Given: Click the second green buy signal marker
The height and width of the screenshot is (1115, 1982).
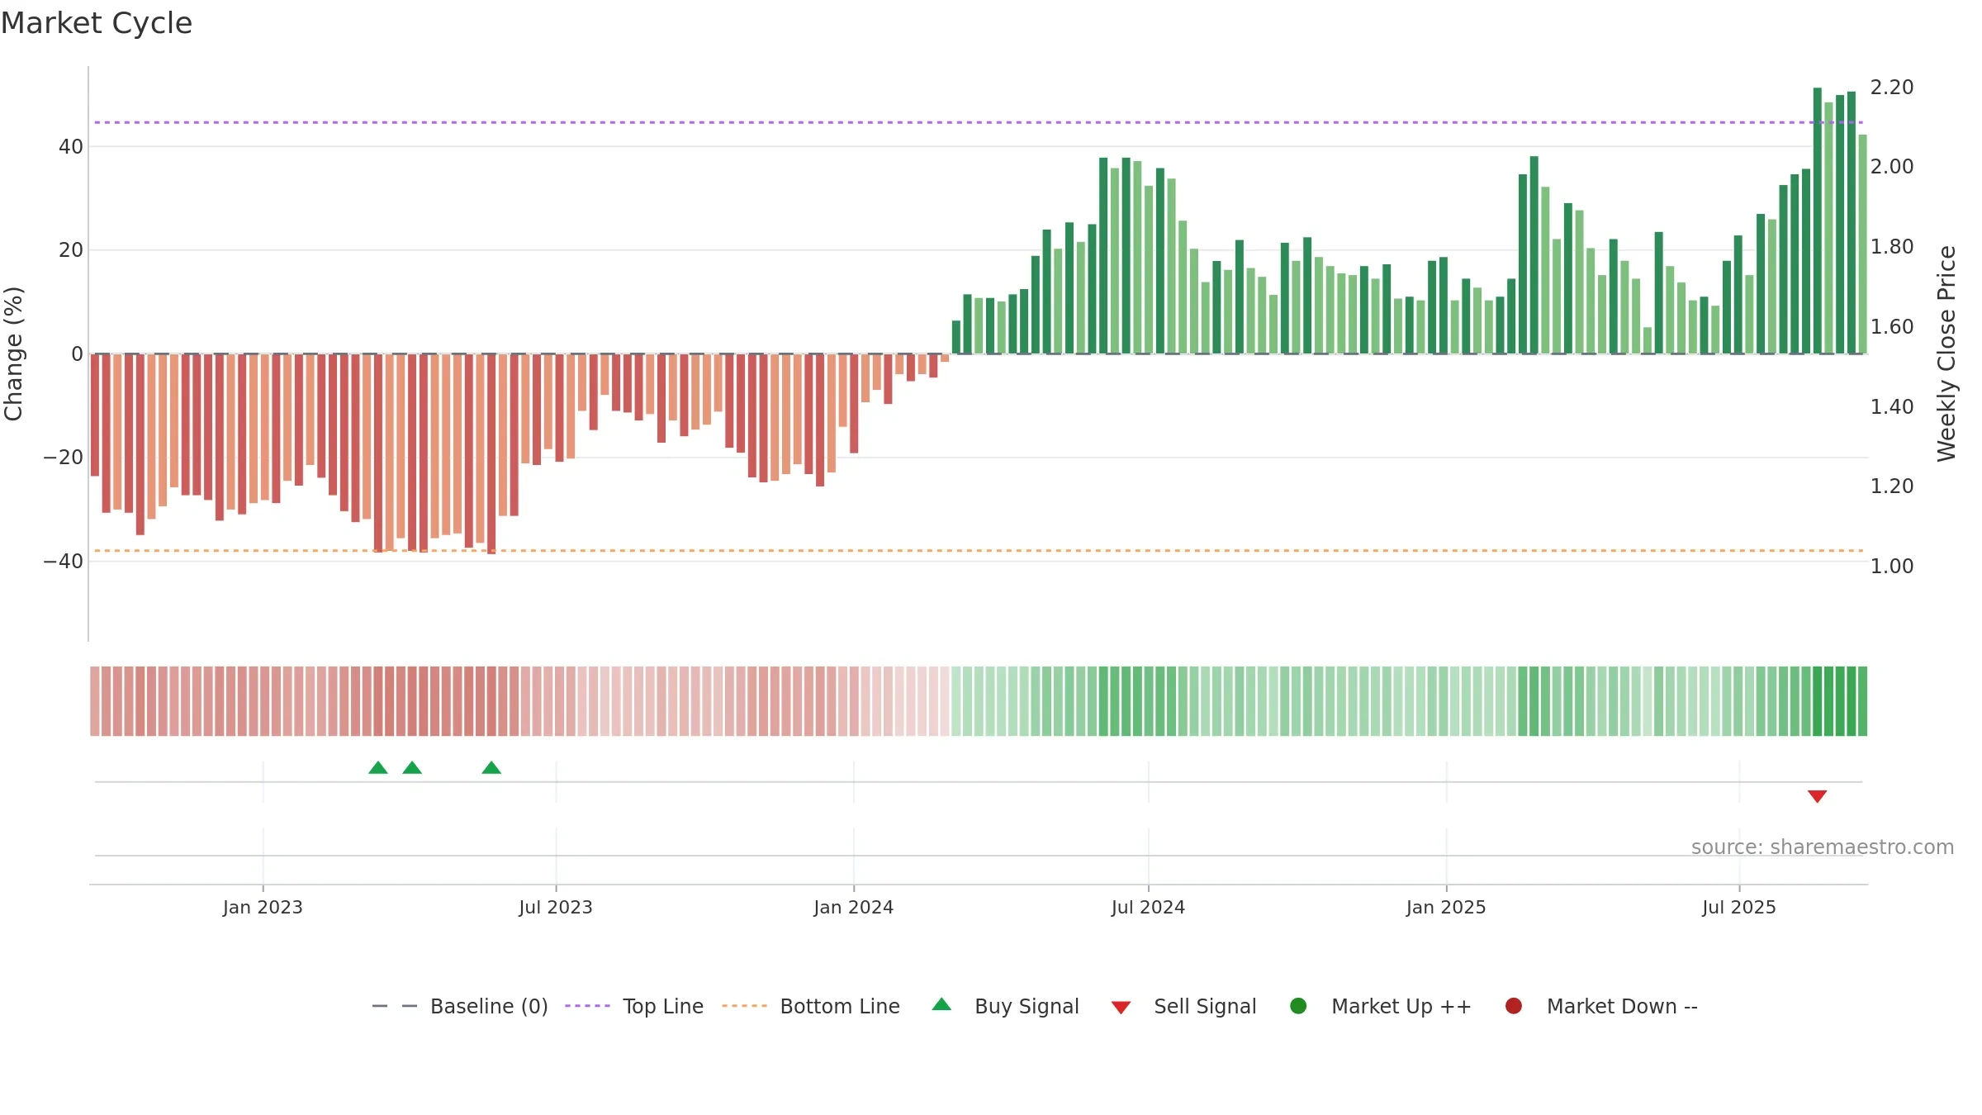Looking at the screenshot, I should point(412,768).
